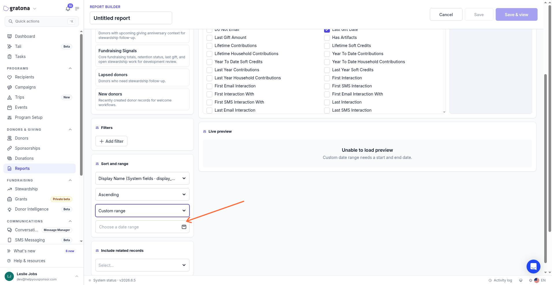Collapse the Fundraising section
The image size is (552, 285).
click(x=70, y=180)
